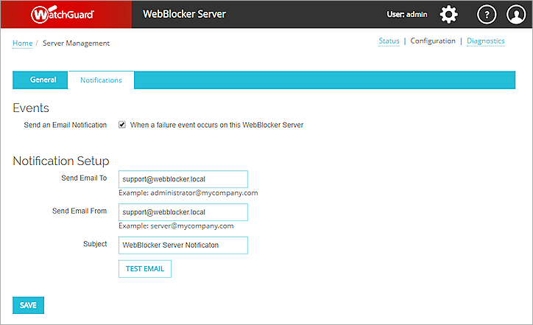Click the 'Server Management' breadcrumb text
The height and width of the screenshot is (325, 533).
pos(76,43)
